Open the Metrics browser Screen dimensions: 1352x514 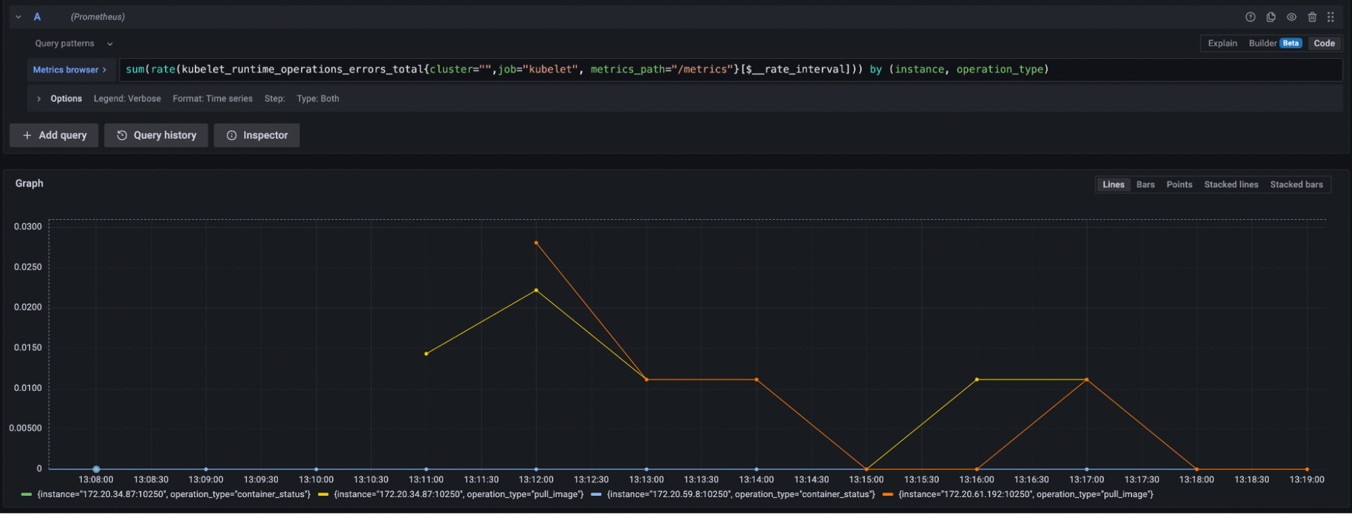(x=70, y=70)
